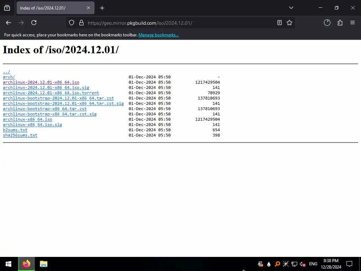Open File Explorer from taskbar
Image resolution: width=361 pixels, height=271 pixels.
(43, 264)
